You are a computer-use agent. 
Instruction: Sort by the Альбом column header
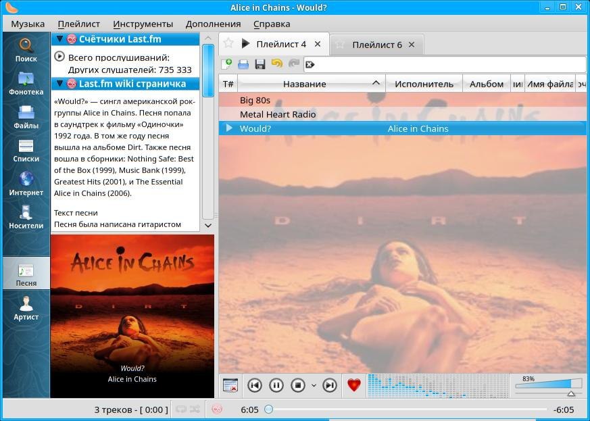pyautogui.click(x=486, y=84)
